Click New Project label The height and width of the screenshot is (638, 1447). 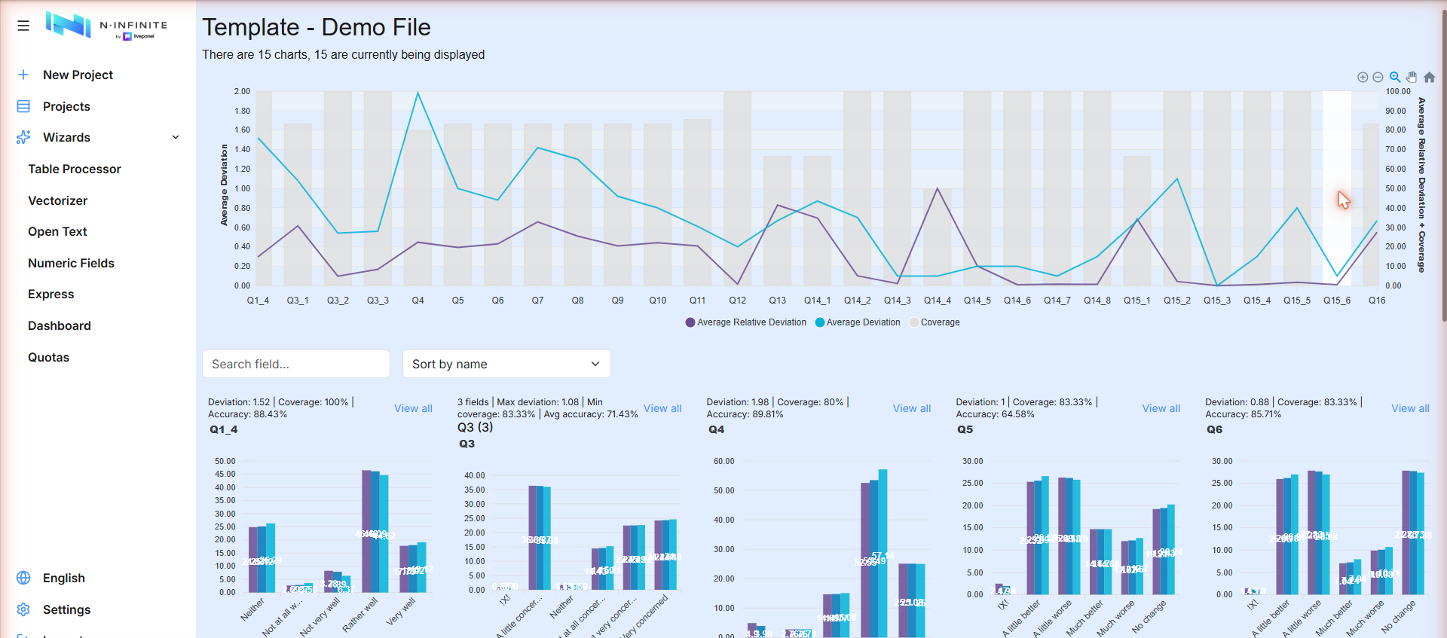pos(78,75)
